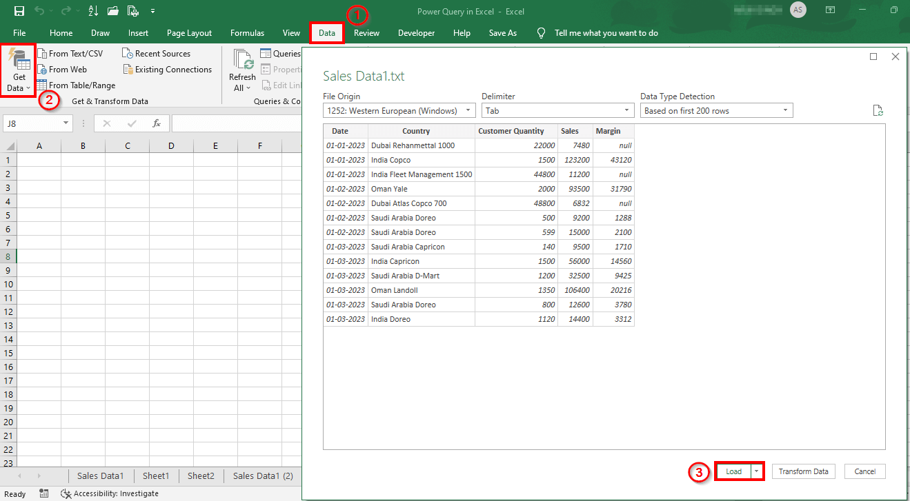Switch to the Review ribbon tab

tap(366, 32)
